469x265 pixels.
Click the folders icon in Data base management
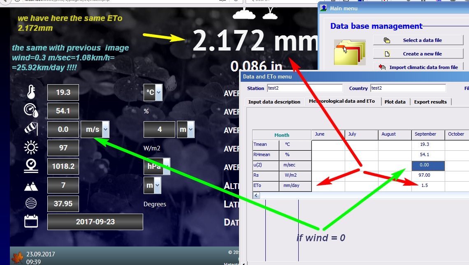tap(350, 52)
